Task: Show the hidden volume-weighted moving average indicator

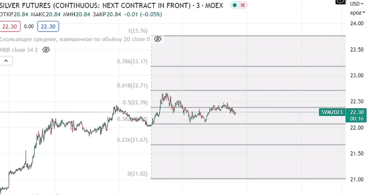Action: [158, 39]
